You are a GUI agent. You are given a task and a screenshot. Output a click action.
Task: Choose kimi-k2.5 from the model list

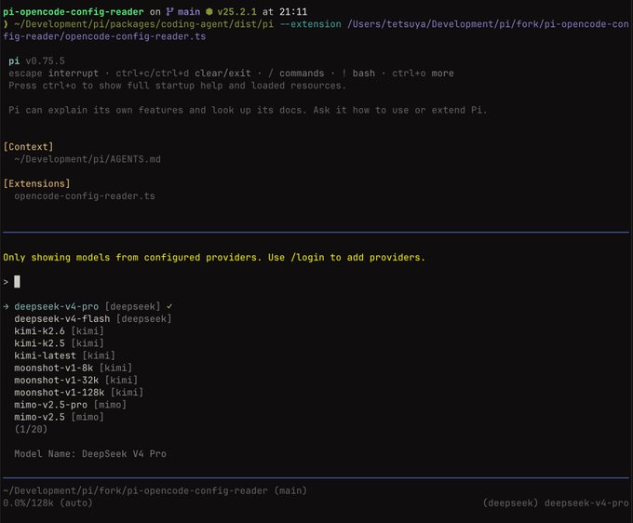point(59,343)
